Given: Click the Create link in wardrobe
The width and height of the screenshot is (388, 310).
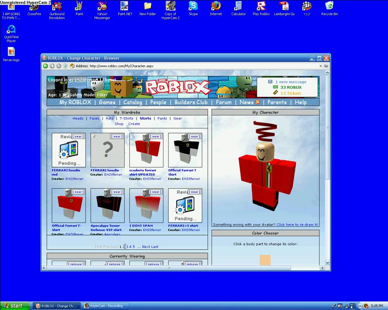Looking at the screenshot, I should click(134, 124).
